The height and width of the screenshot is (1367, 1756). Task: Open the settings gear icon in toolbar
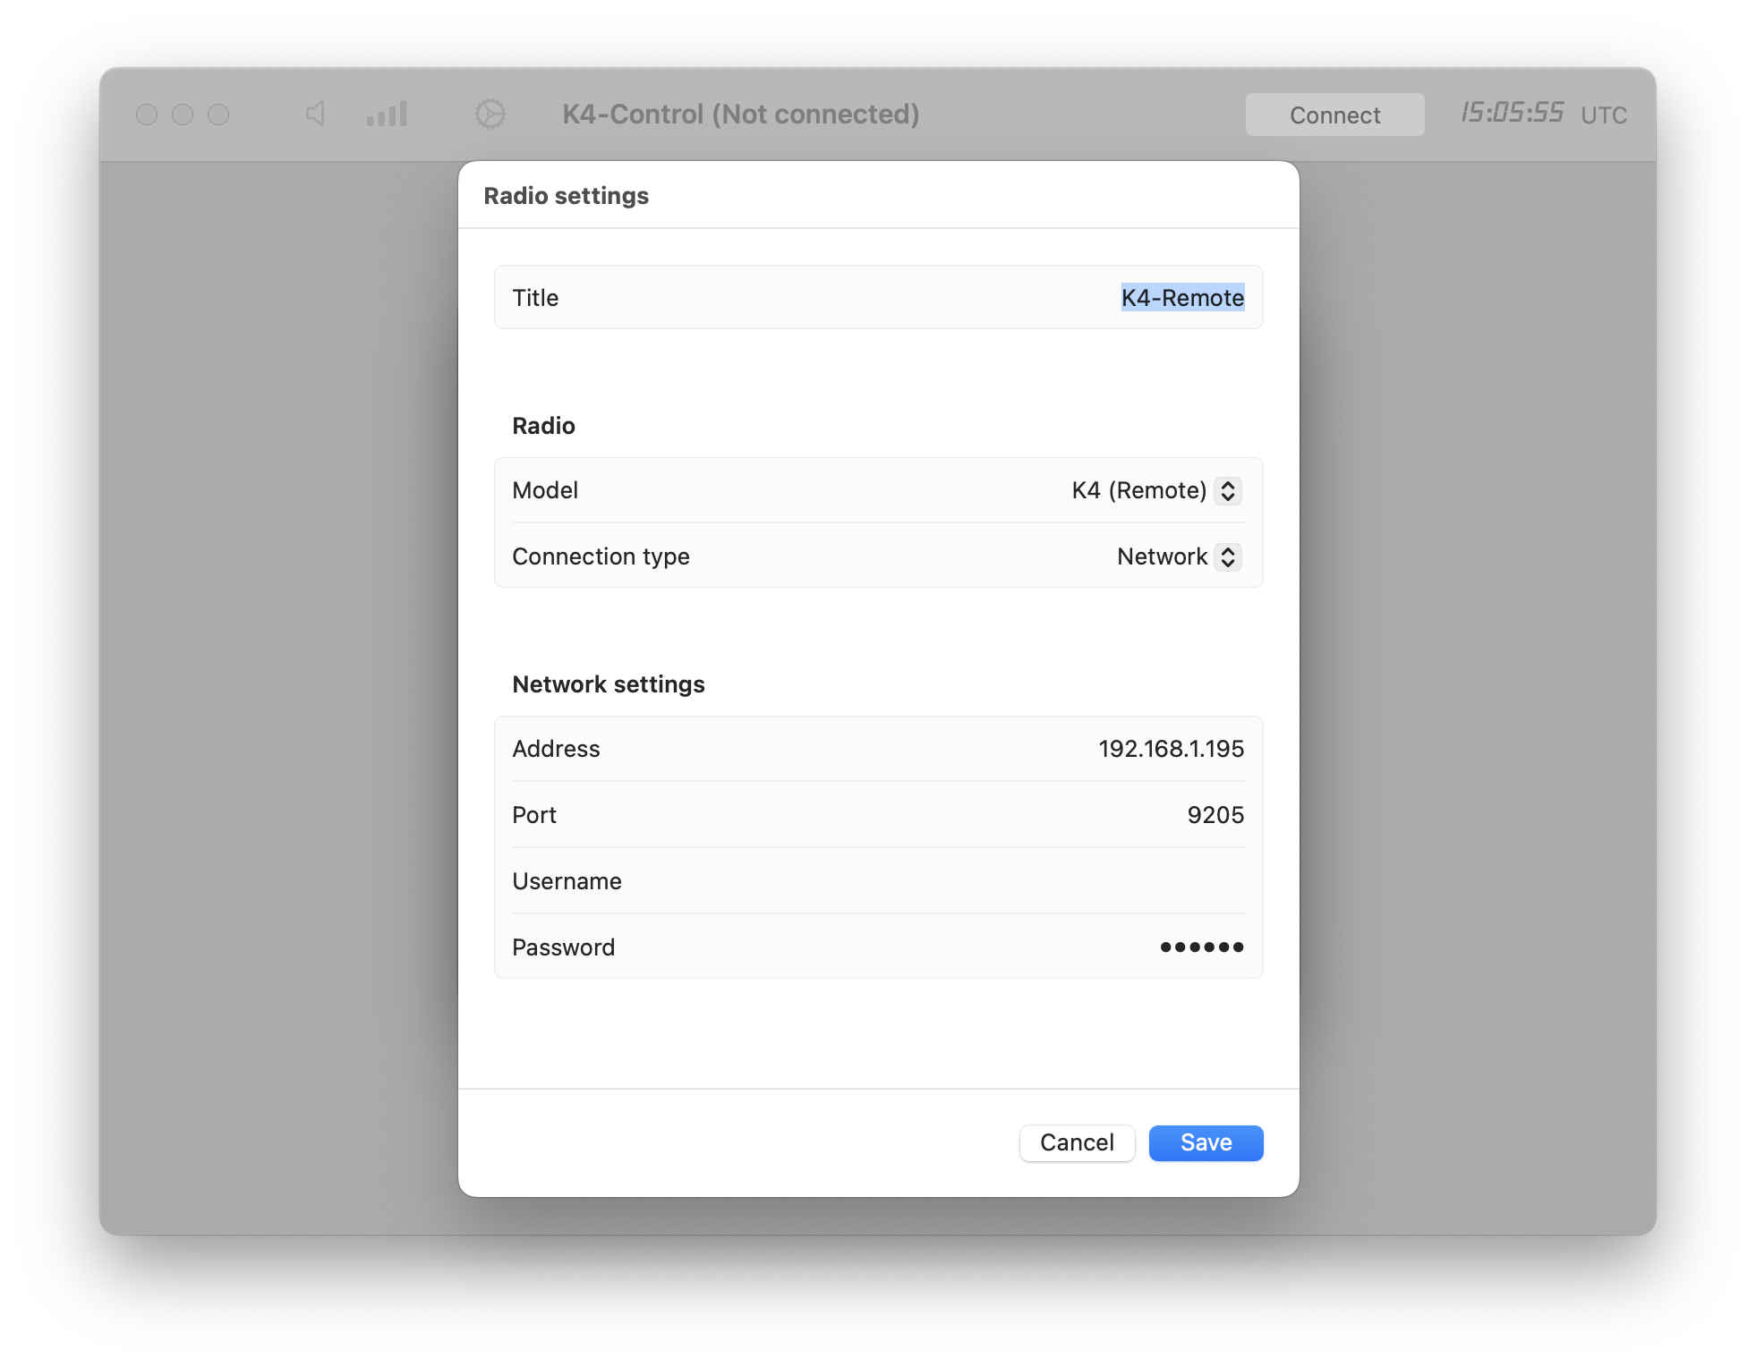pos(490,114)
